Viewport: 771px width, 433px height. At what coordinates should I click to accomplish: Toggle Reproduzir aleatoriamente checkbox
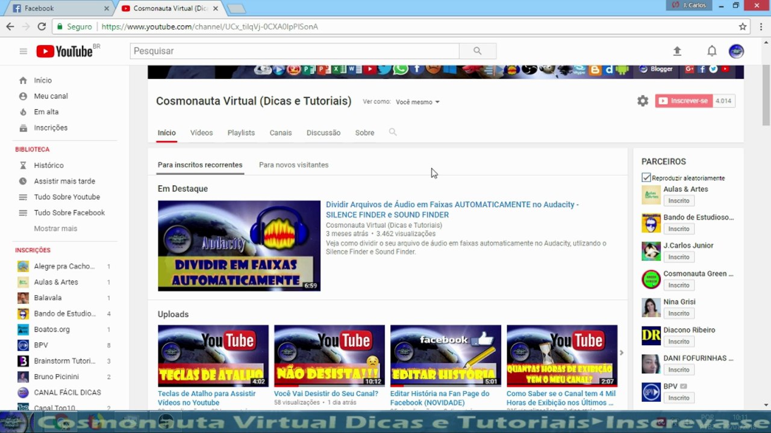tap(646, 177)
